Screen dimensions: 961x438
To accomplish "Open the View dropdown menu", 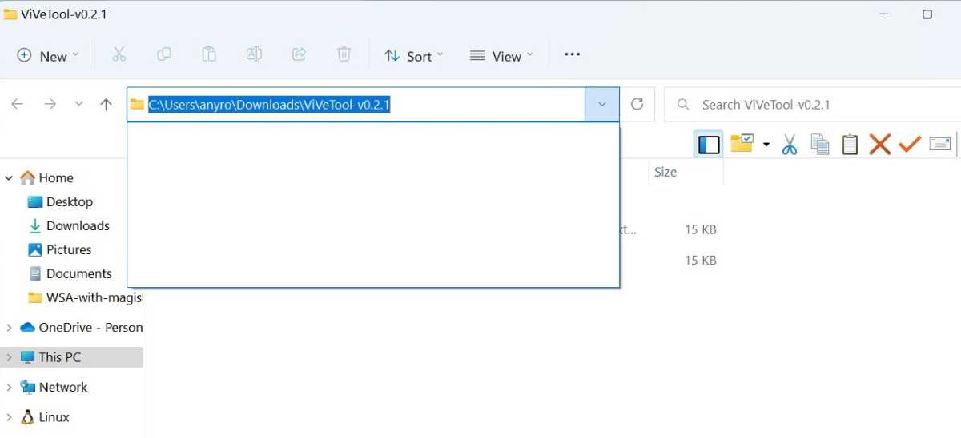I will point(501,55).
